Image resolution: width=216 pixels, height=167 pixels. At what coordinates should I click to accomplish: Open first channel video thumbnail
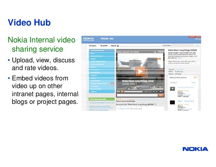(x=172, y=88)
